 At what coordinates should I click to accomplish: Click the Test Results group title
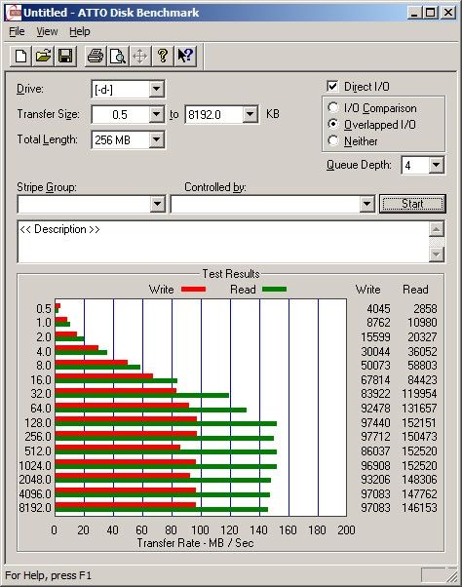pyautogui.click(x=231, y=274)
